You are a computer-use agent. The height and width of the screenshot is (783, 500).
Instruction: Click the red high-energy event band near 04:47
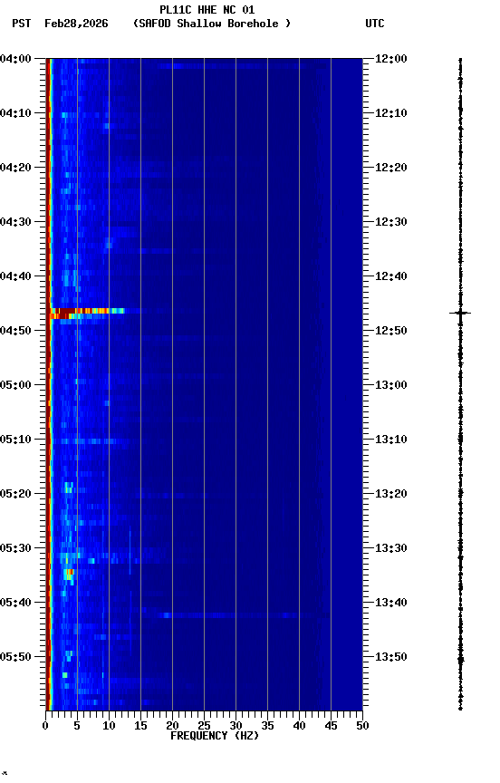(87, 314)
